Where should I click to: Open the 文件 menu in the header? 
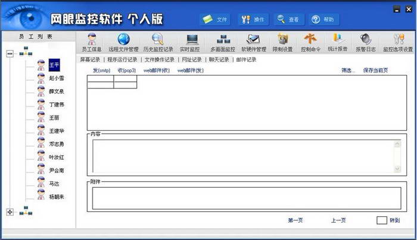215,20
